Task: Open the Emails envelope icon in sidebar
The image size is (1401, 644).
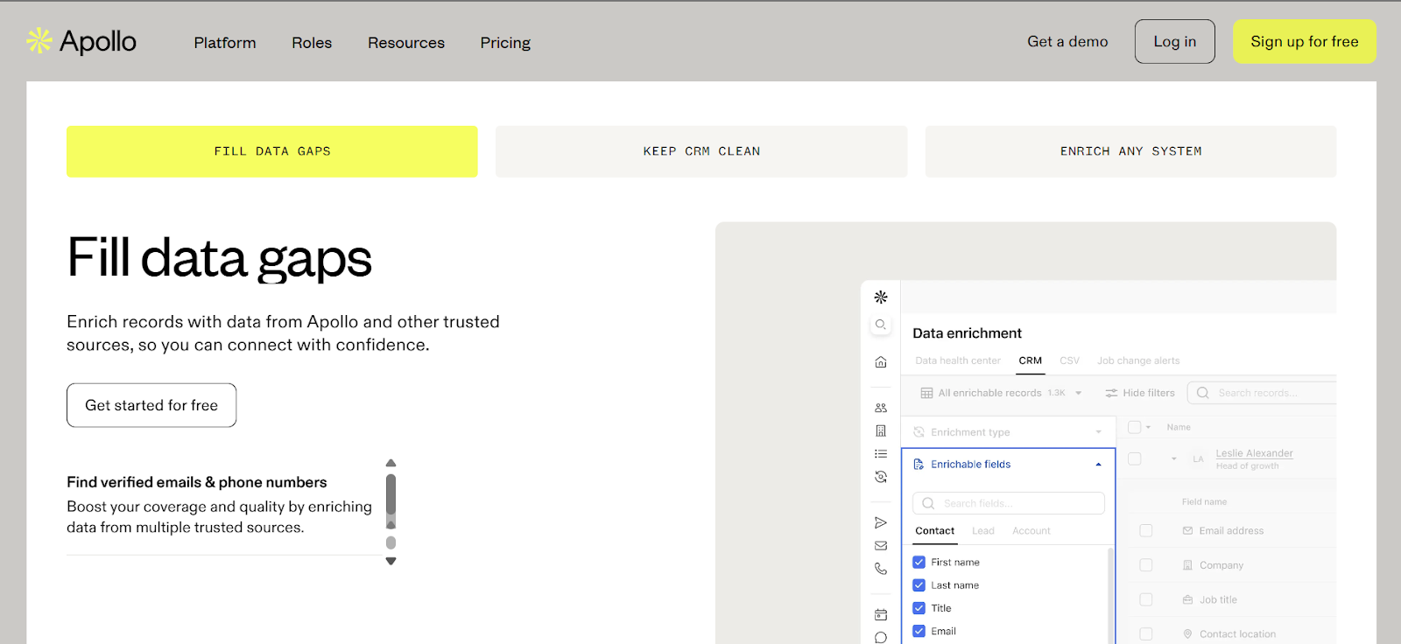Action: 881,545
